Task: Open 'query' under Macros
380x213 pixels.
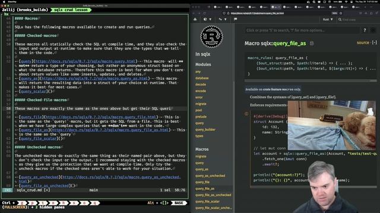Action: [x=199, y=163]
